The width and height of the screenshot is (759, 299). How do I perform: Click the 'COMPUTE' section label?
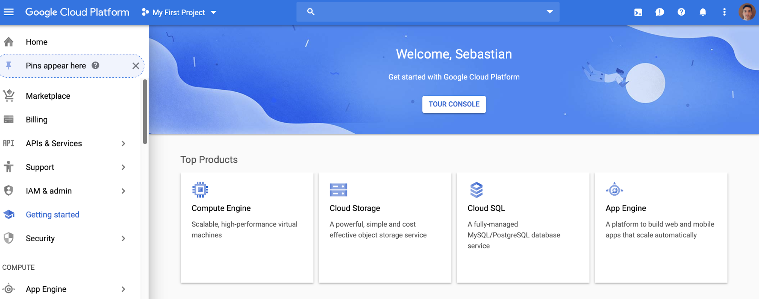18,267
